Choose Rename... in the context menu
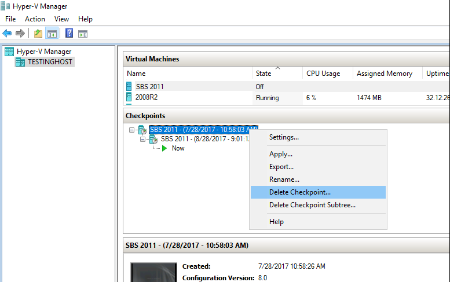This screenshot has width=450, height=282. (319, 180)
